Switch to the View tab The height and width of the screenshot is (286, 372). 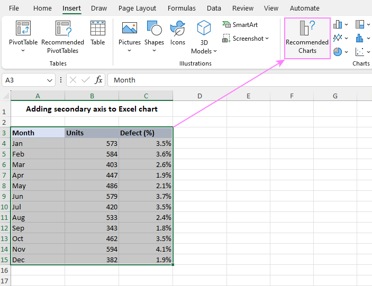(x=271, y=8)
